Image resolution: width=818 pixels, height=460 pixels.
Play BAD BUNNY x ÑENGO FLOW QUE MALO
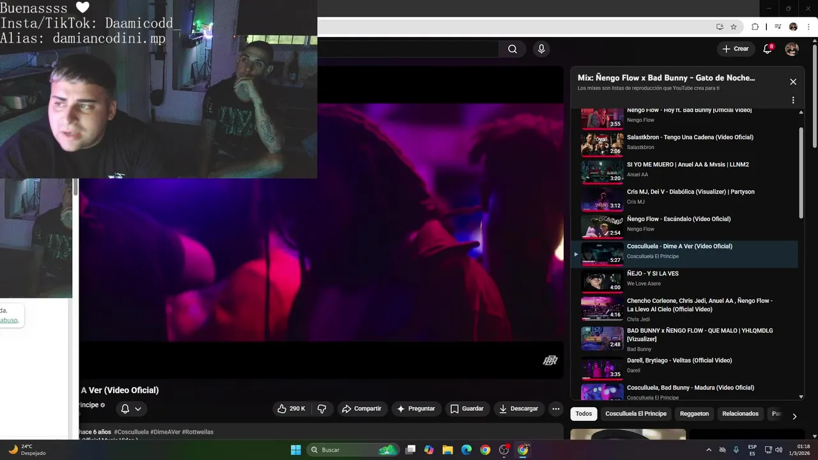(x=684, y=339)
